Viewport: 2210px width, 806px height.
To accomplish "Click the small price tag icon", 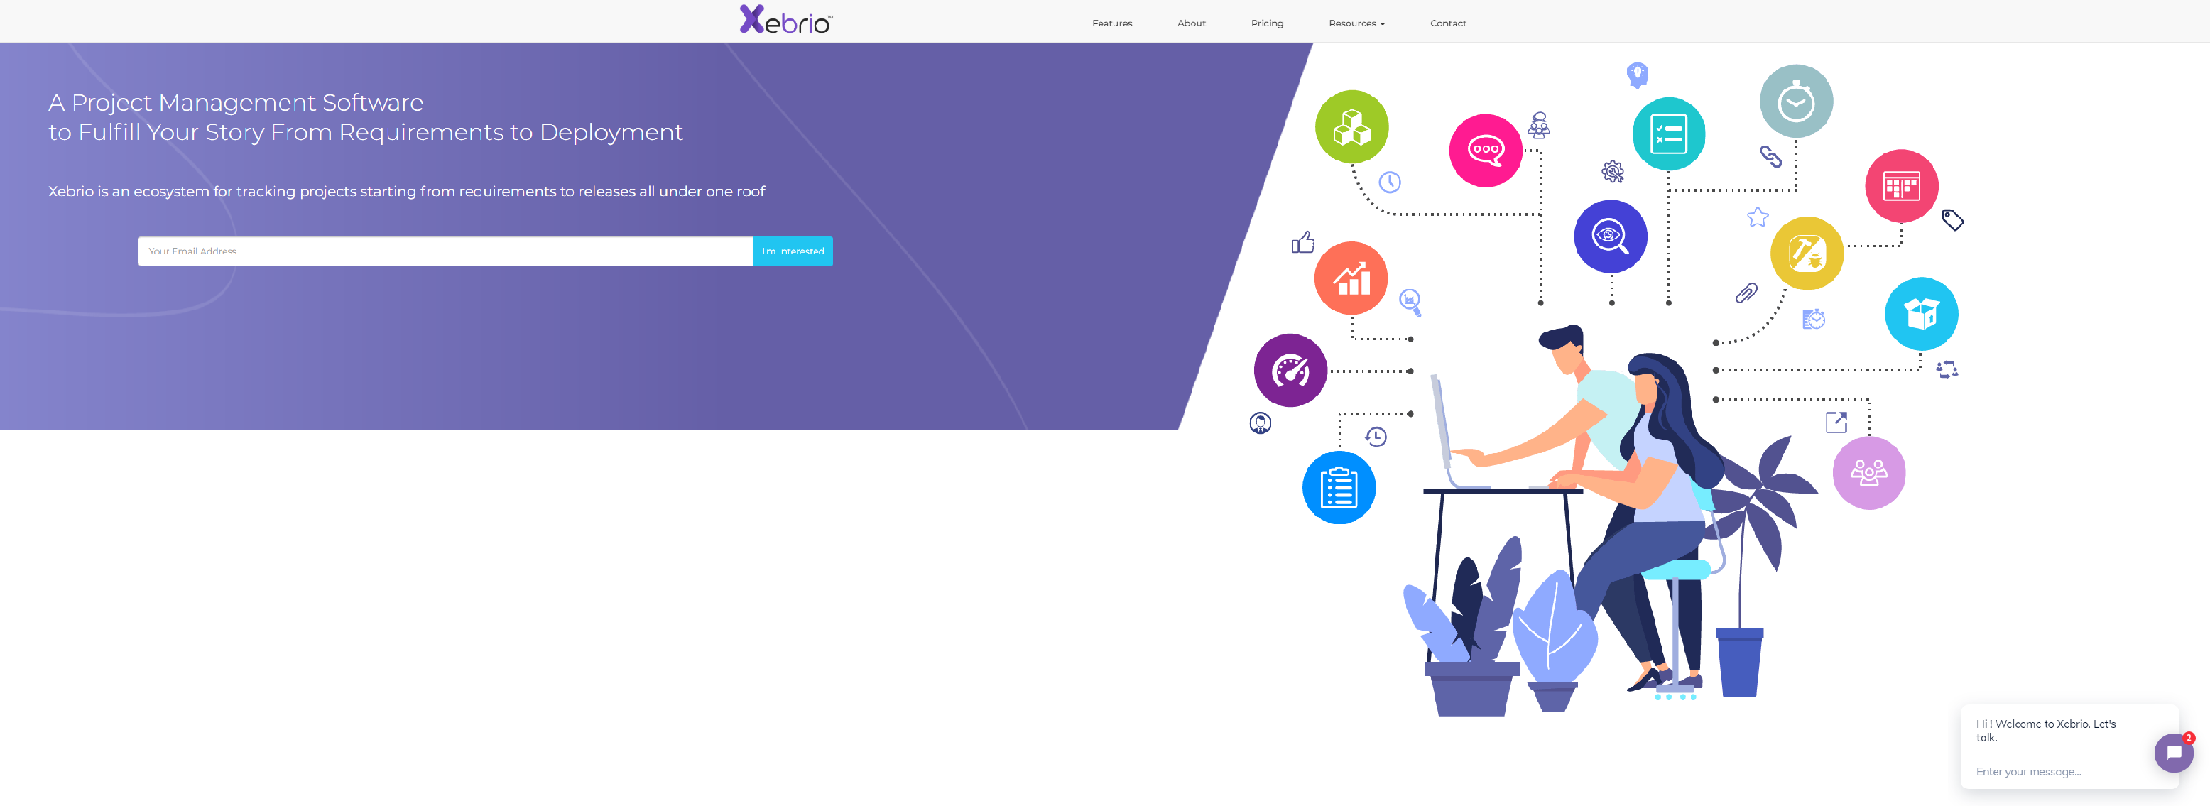I will [1954, 220].
